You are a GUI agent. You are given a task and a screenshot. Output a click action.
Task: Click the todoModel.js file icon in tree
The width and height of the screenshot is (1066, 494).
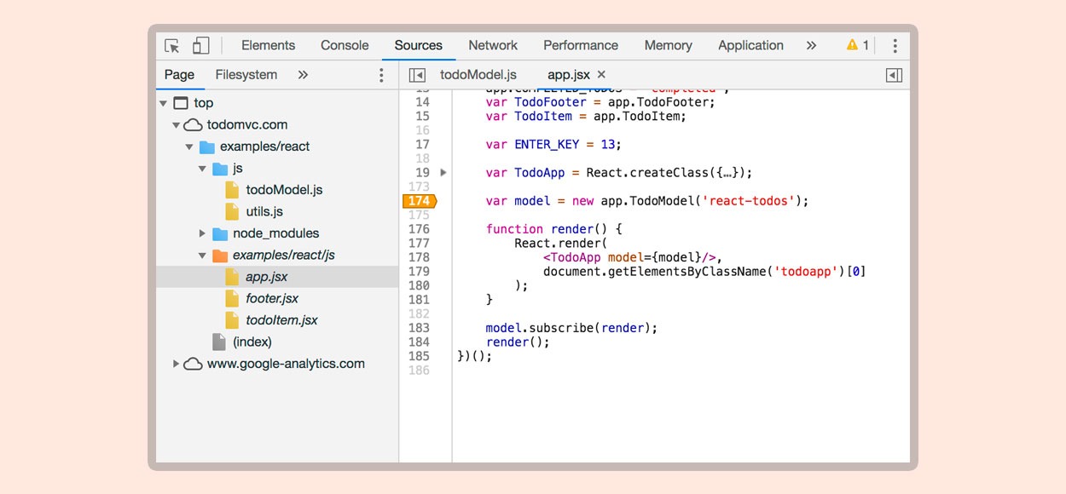tap(232, 190)
